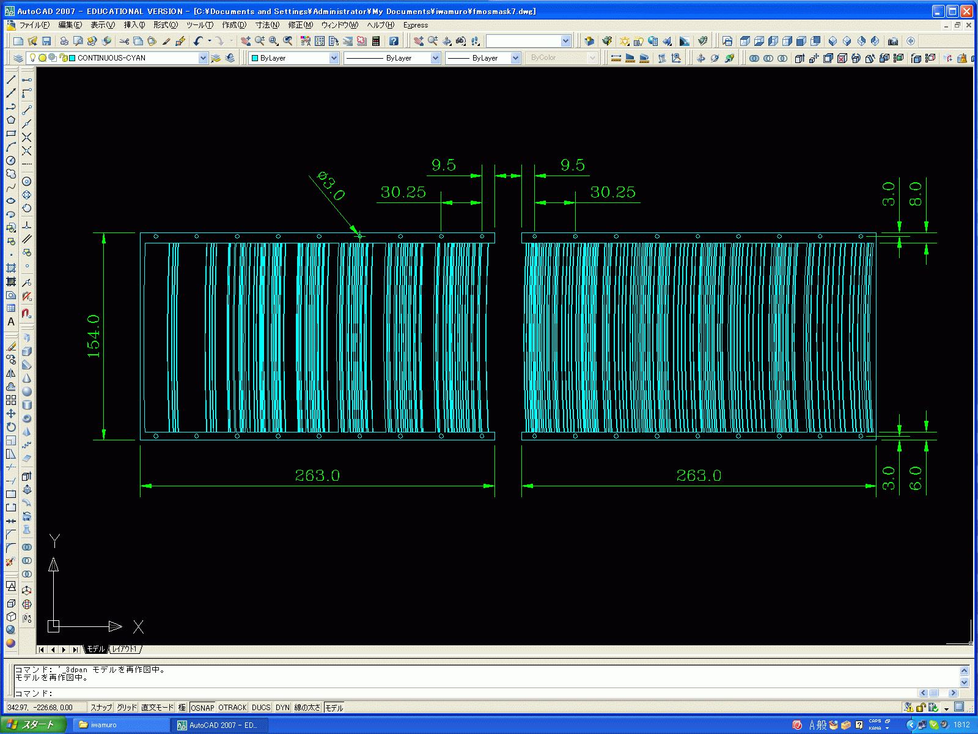Select the Line drawing tool

tap(11, 80)
